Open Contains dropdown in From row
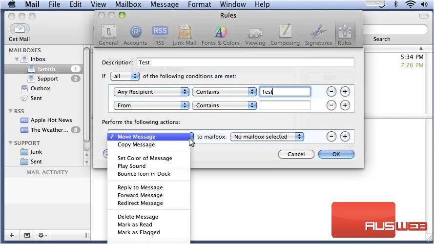 [225, 105]
